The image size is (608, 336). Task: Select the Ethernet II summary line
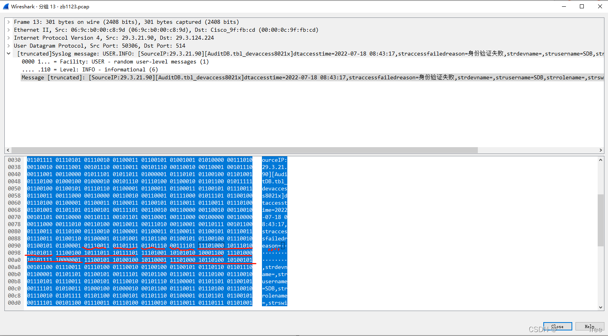pyautogui.click(x=166, y=30)
